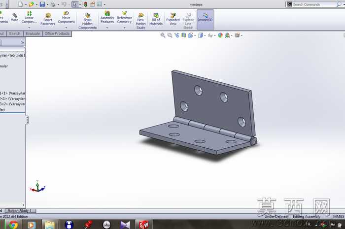Click the Print icon
The height and width of the screenshot is (229, 345).
(53, 4)
